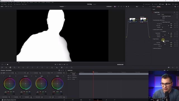Viewport: 179px width, 101px height.
Task: Click the stop playback button
Action: point(60,65)
